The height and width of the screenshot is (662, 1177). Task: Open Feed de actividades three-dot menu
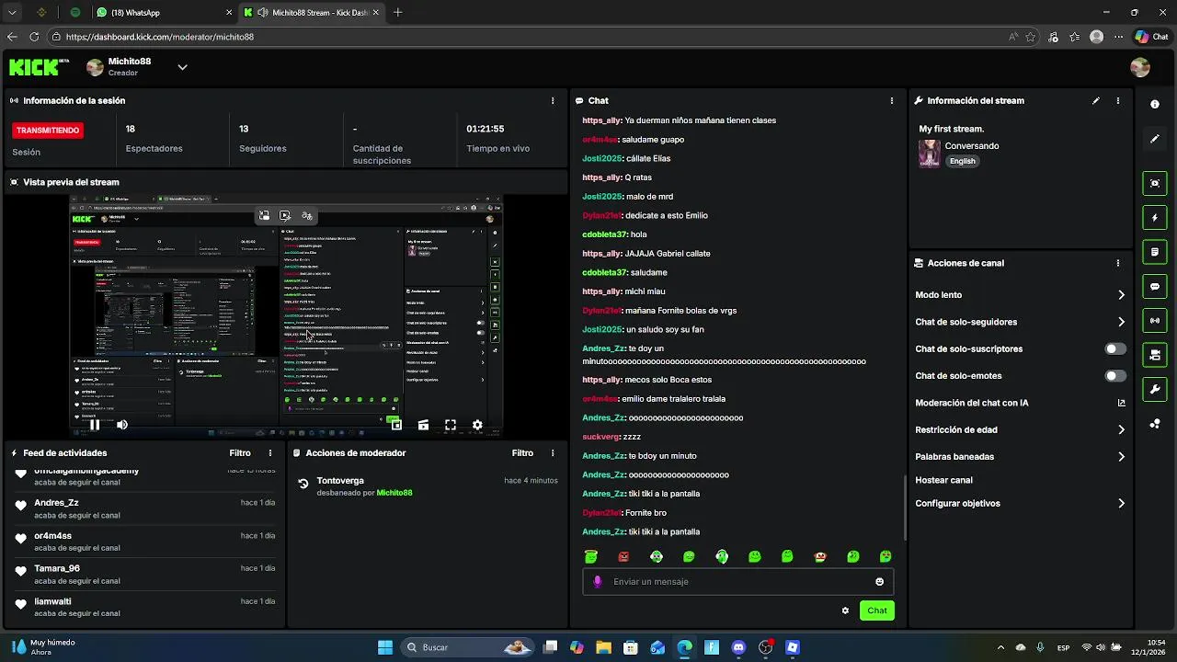[270, 453]
